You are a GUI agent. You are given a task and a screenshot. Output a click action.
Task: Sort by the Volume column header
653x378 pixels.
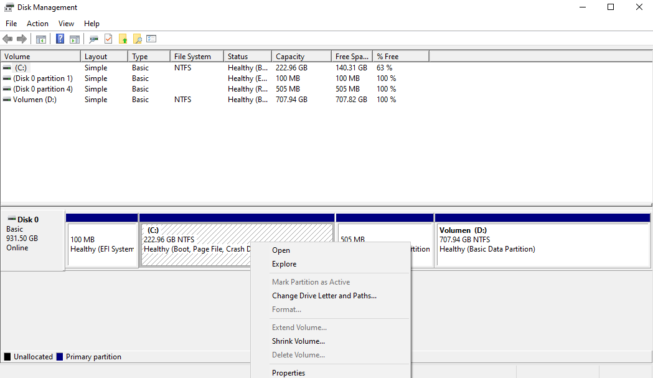coord(40,56)
